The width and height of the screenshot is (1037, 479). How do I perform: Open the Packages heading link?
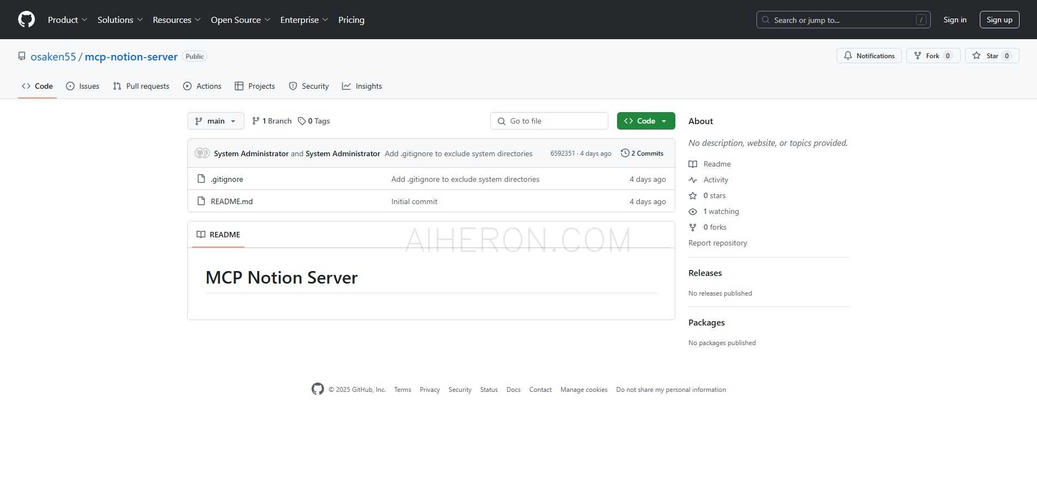tap(706, 323)
